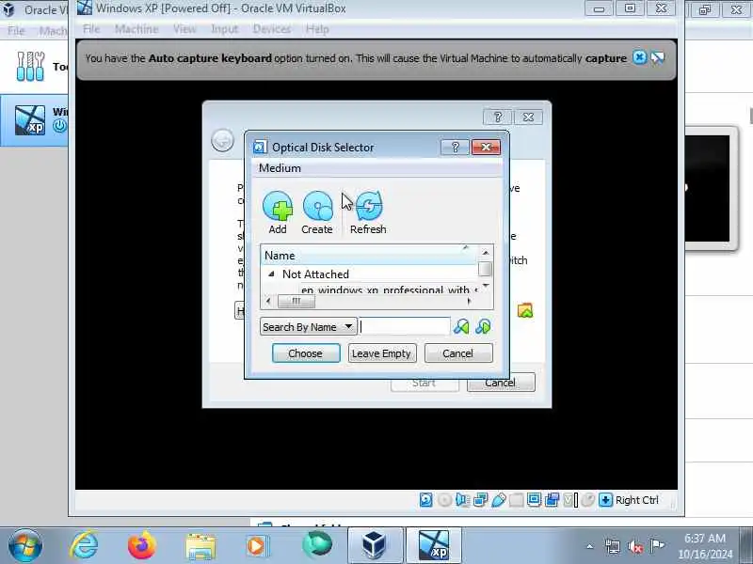753x564 pixels.
Task: Click the Medium menu in disk selector
Action: [x=280, y=168]
